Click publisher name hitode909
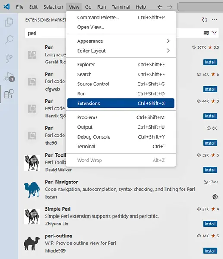Screen dimensions: 223x259 [55, 251]
